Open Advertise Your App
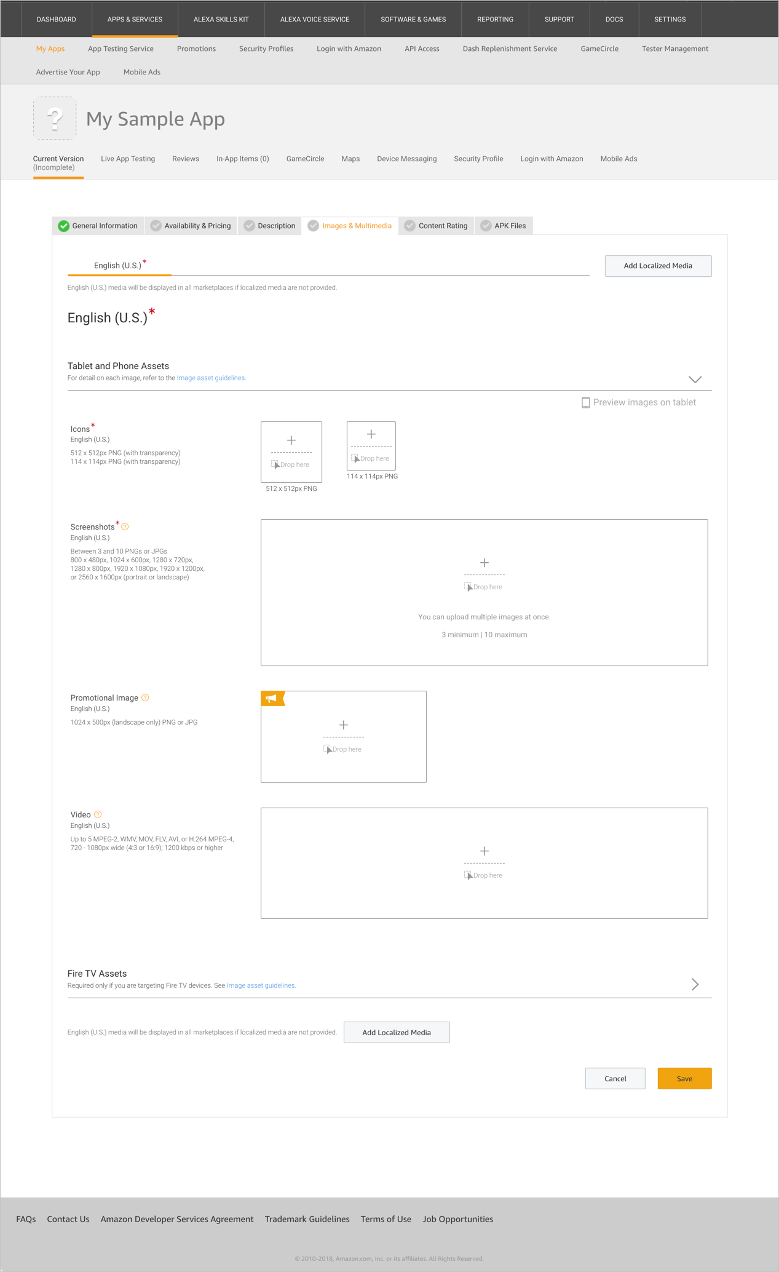Image resolution: width=779 pixels, height=1272 pixels. pyautogui.click(x=68, y=72)
